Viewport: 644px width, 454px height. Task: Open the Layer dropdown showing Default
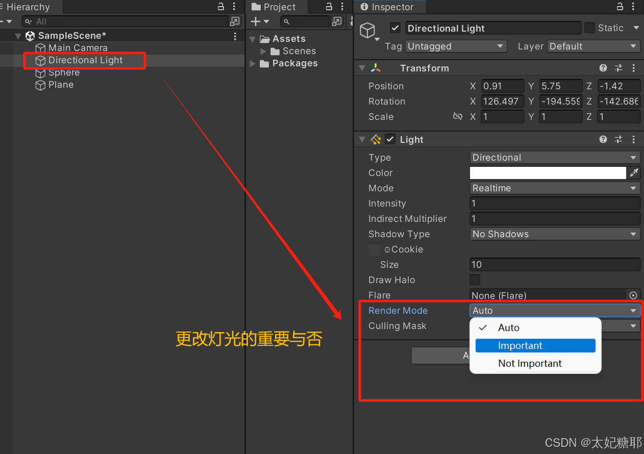coord(593,46)
